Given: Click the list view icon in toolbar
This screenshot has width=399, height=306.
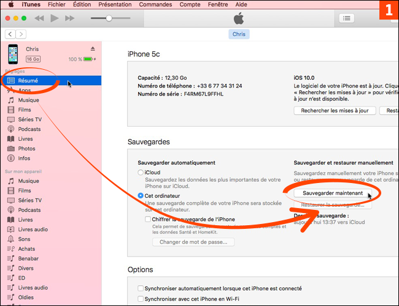Looking at the screenshot, I should pyautogui.click(x=347, y=18).
